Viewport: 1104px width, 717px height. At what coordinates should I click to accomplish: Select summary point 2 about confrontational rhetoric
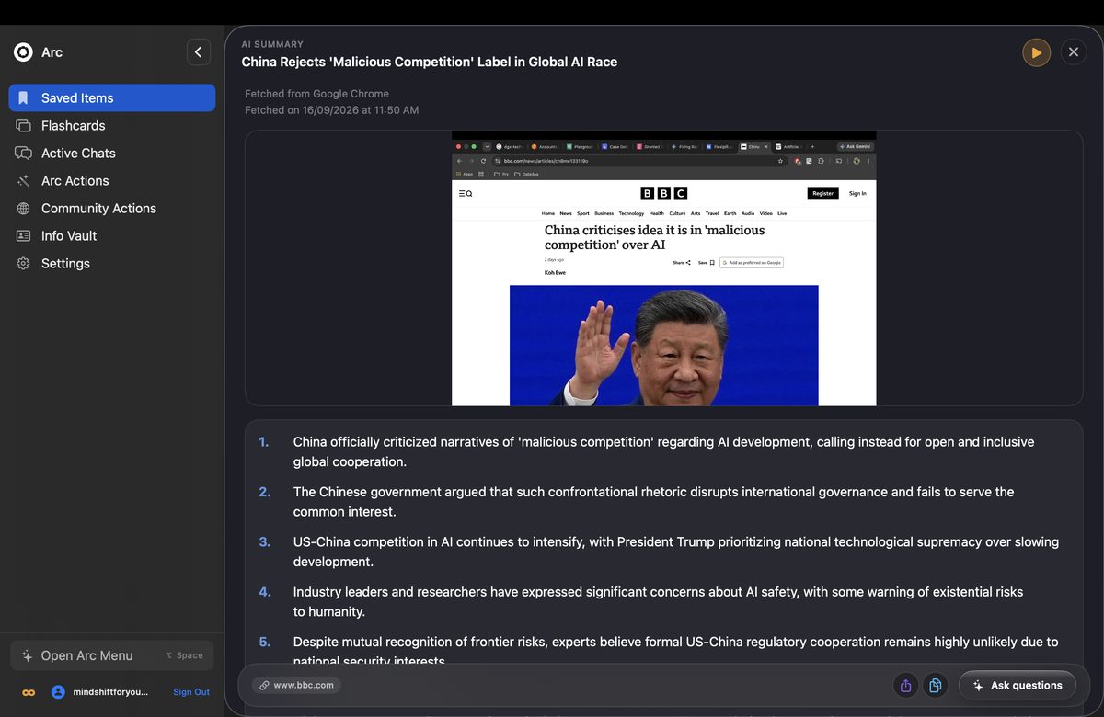click(x=653, y=502)
